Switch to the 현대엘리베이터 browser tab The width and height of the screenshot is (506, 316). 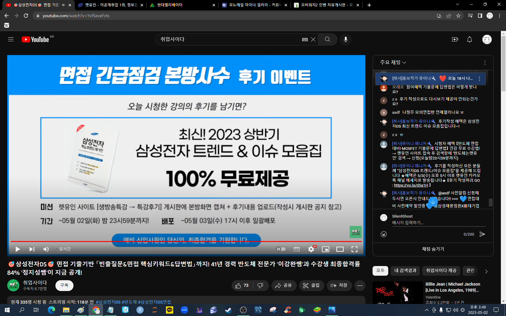181,5
